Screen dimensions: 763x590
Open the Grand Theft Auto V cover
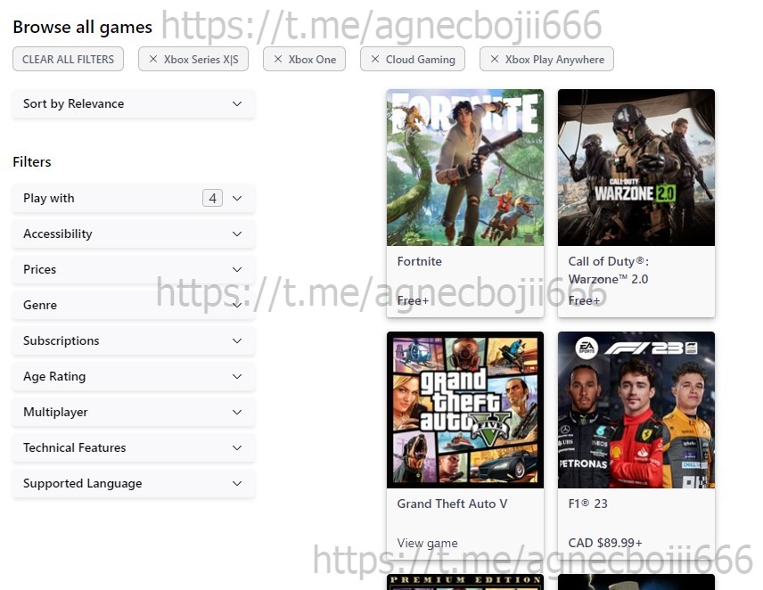tap(465, 410)
